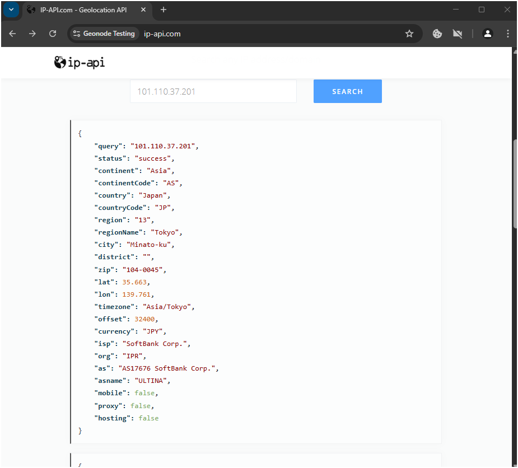The width and height of the screenshot is (518, 468).
Task: Toggle the bookmark star for this page
Action: point(409,34)
